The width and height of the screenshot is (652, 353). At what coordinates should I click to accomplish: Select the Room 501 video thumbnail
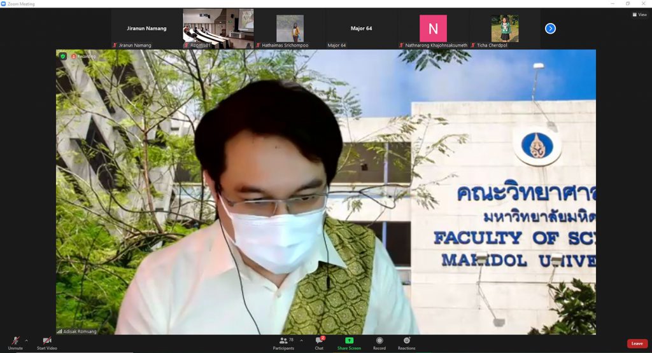[x=218, y=29]
